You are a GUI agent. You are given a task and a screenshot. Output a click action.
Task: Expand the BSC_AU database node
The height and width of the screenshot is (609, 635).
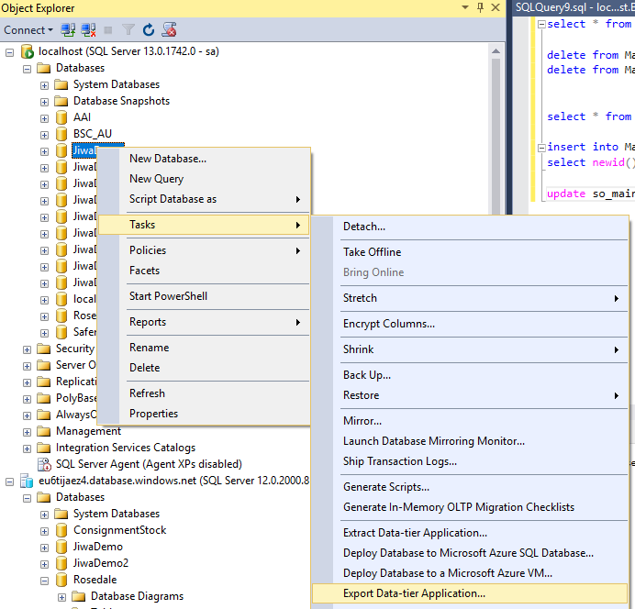[45, 135]
